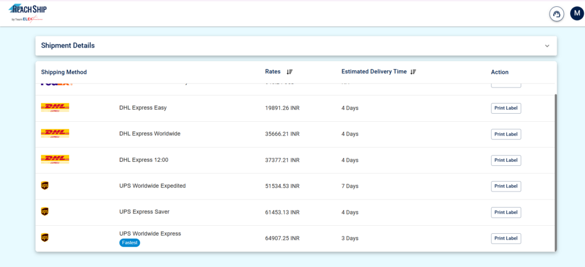Screen dimensions: 585x267
Task: Click rate 64907.25 INR
Action: [x=282, y=238]
